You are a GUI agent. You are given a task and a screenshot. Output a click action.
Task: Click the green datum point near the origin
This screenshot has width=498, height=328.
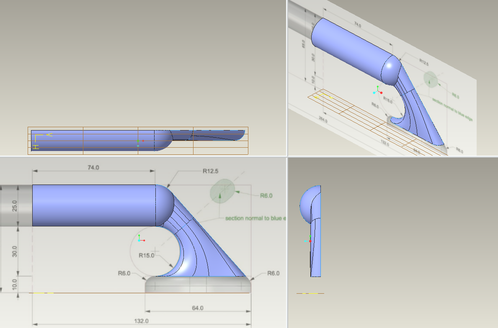(138, 141)
